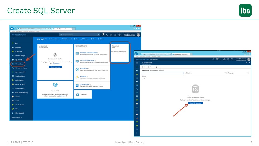Click New dashboard in the dashboard toolbar
This screenshot has height=146, width=259.
(54, 39)
